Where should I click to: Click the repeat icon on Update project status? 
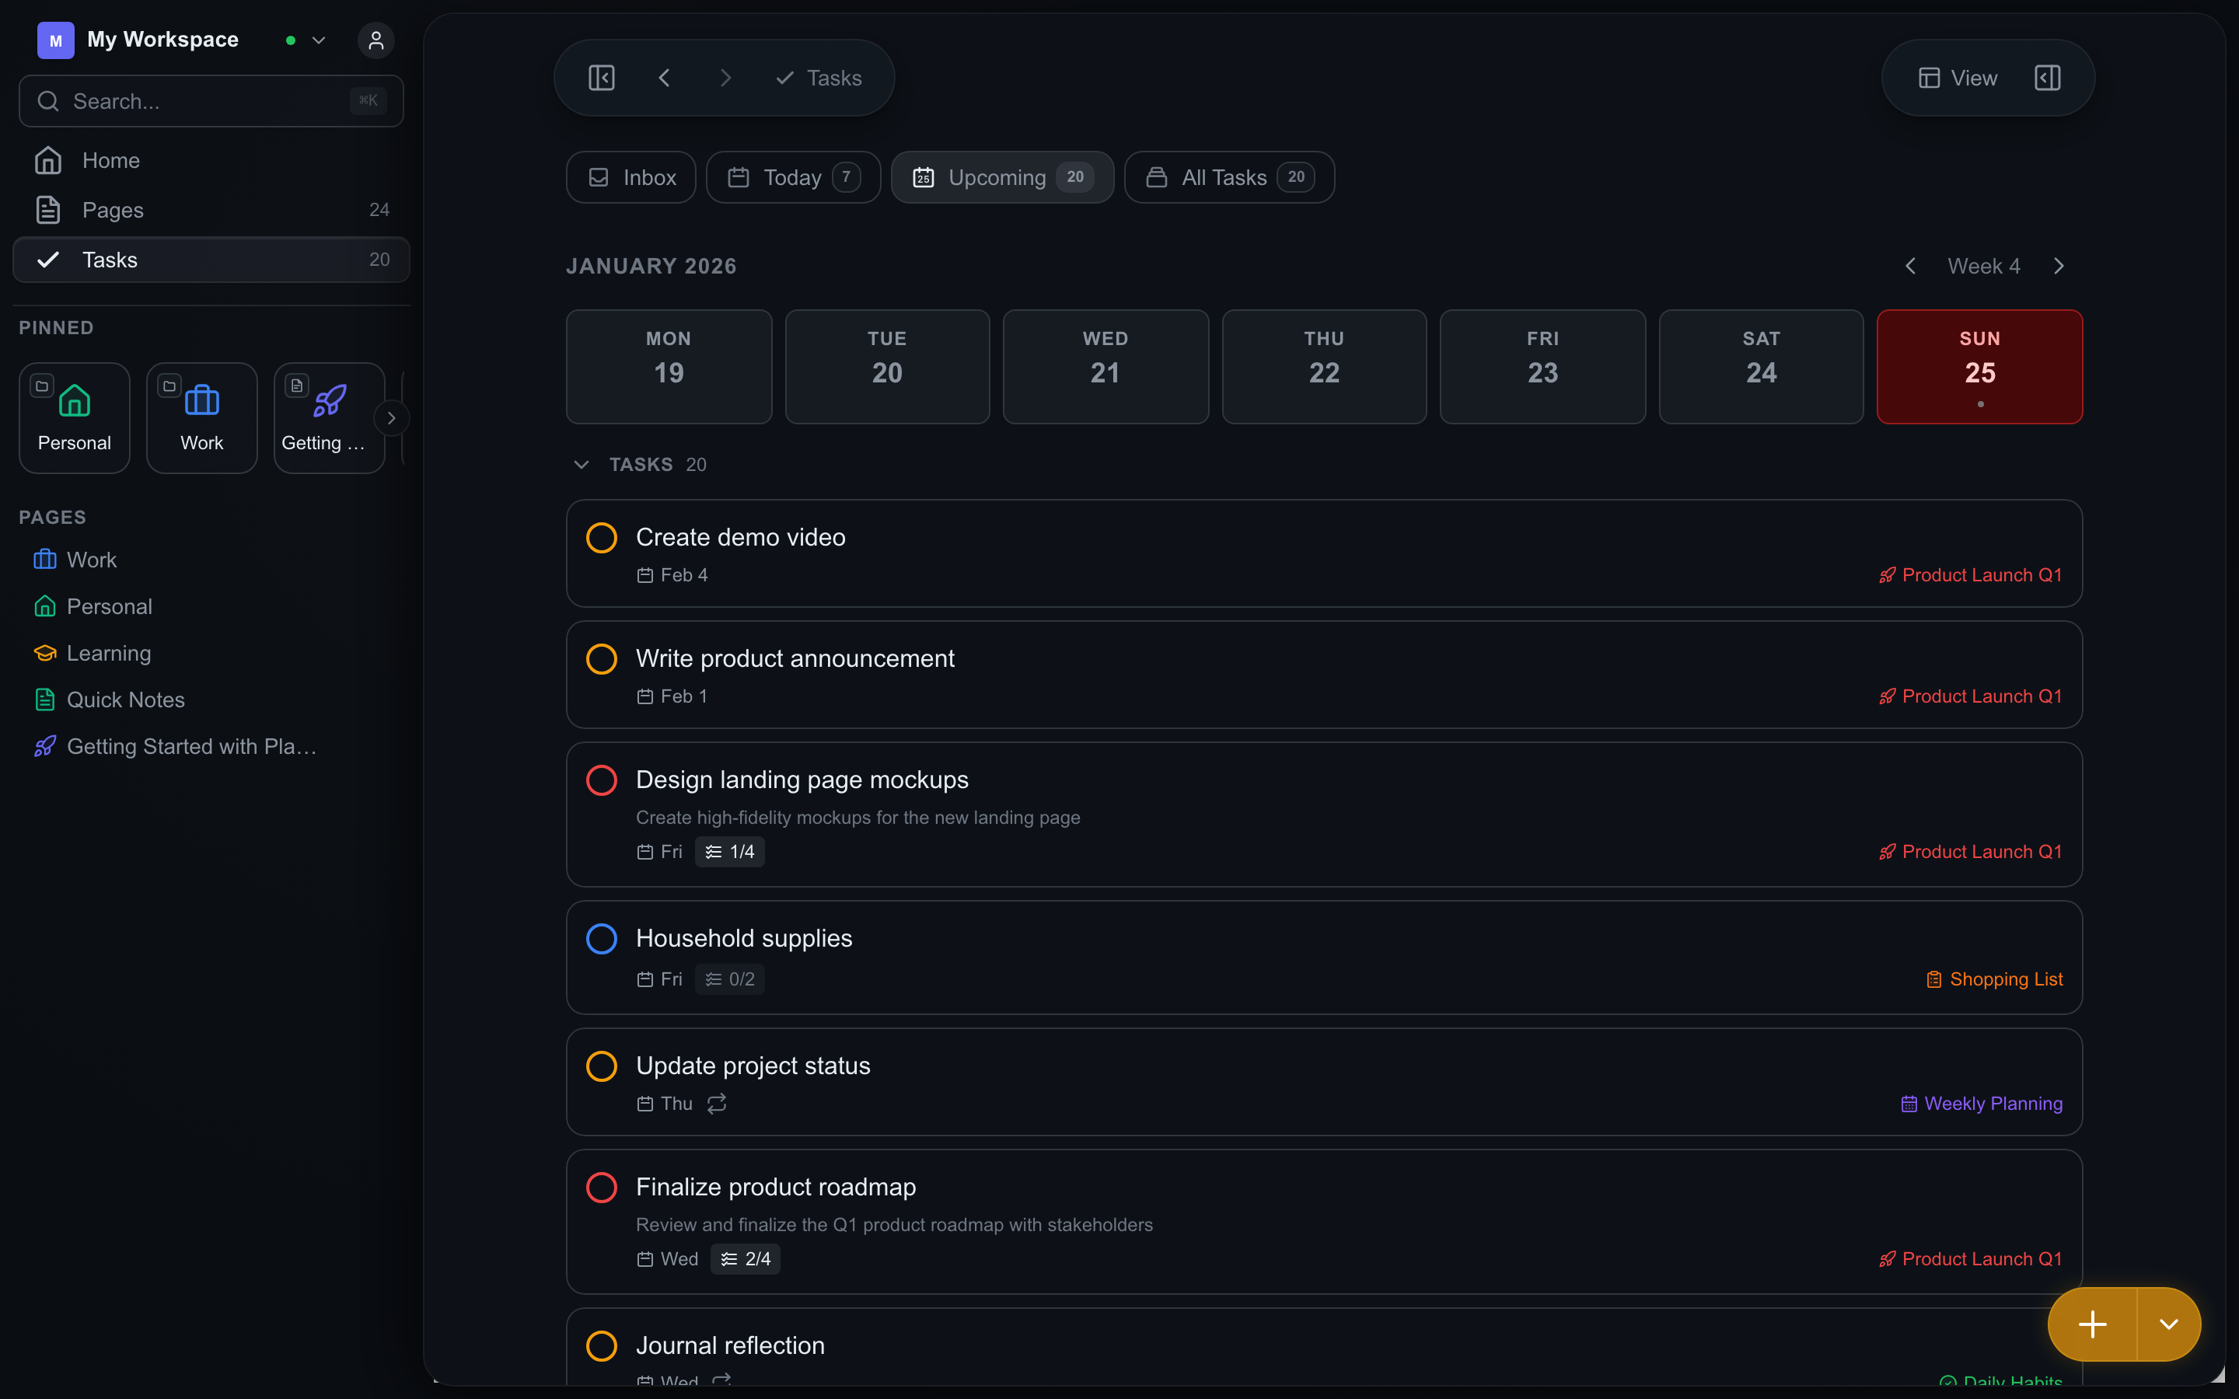tap(717, 1103)
